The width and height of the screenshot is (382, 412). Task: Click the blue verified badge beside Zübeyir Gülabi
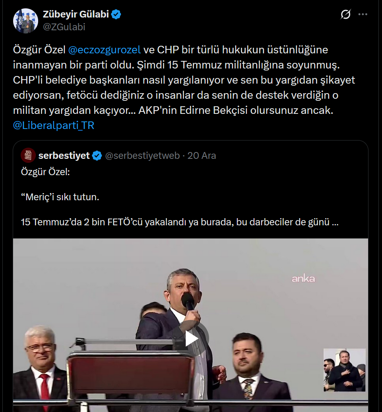pos(116,15)
